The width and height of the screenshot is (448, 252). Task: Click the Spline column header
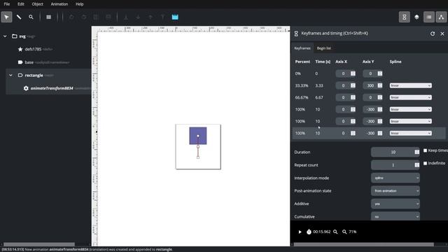pos(395,62)
